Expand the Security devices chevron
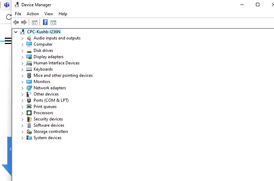This screenshot has height=181, width=274. point(22,119)
